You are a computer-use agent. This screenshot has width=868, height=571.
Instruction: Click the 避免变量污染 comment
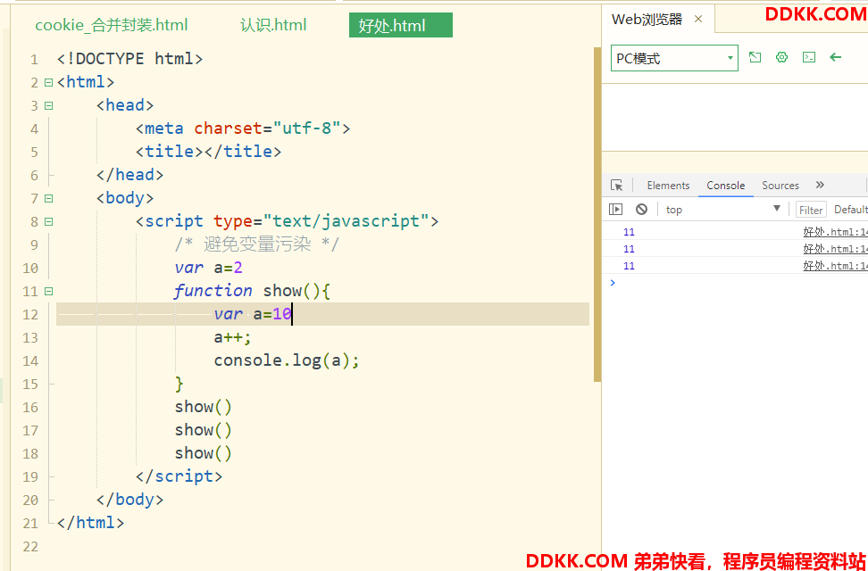click(256, 244)
